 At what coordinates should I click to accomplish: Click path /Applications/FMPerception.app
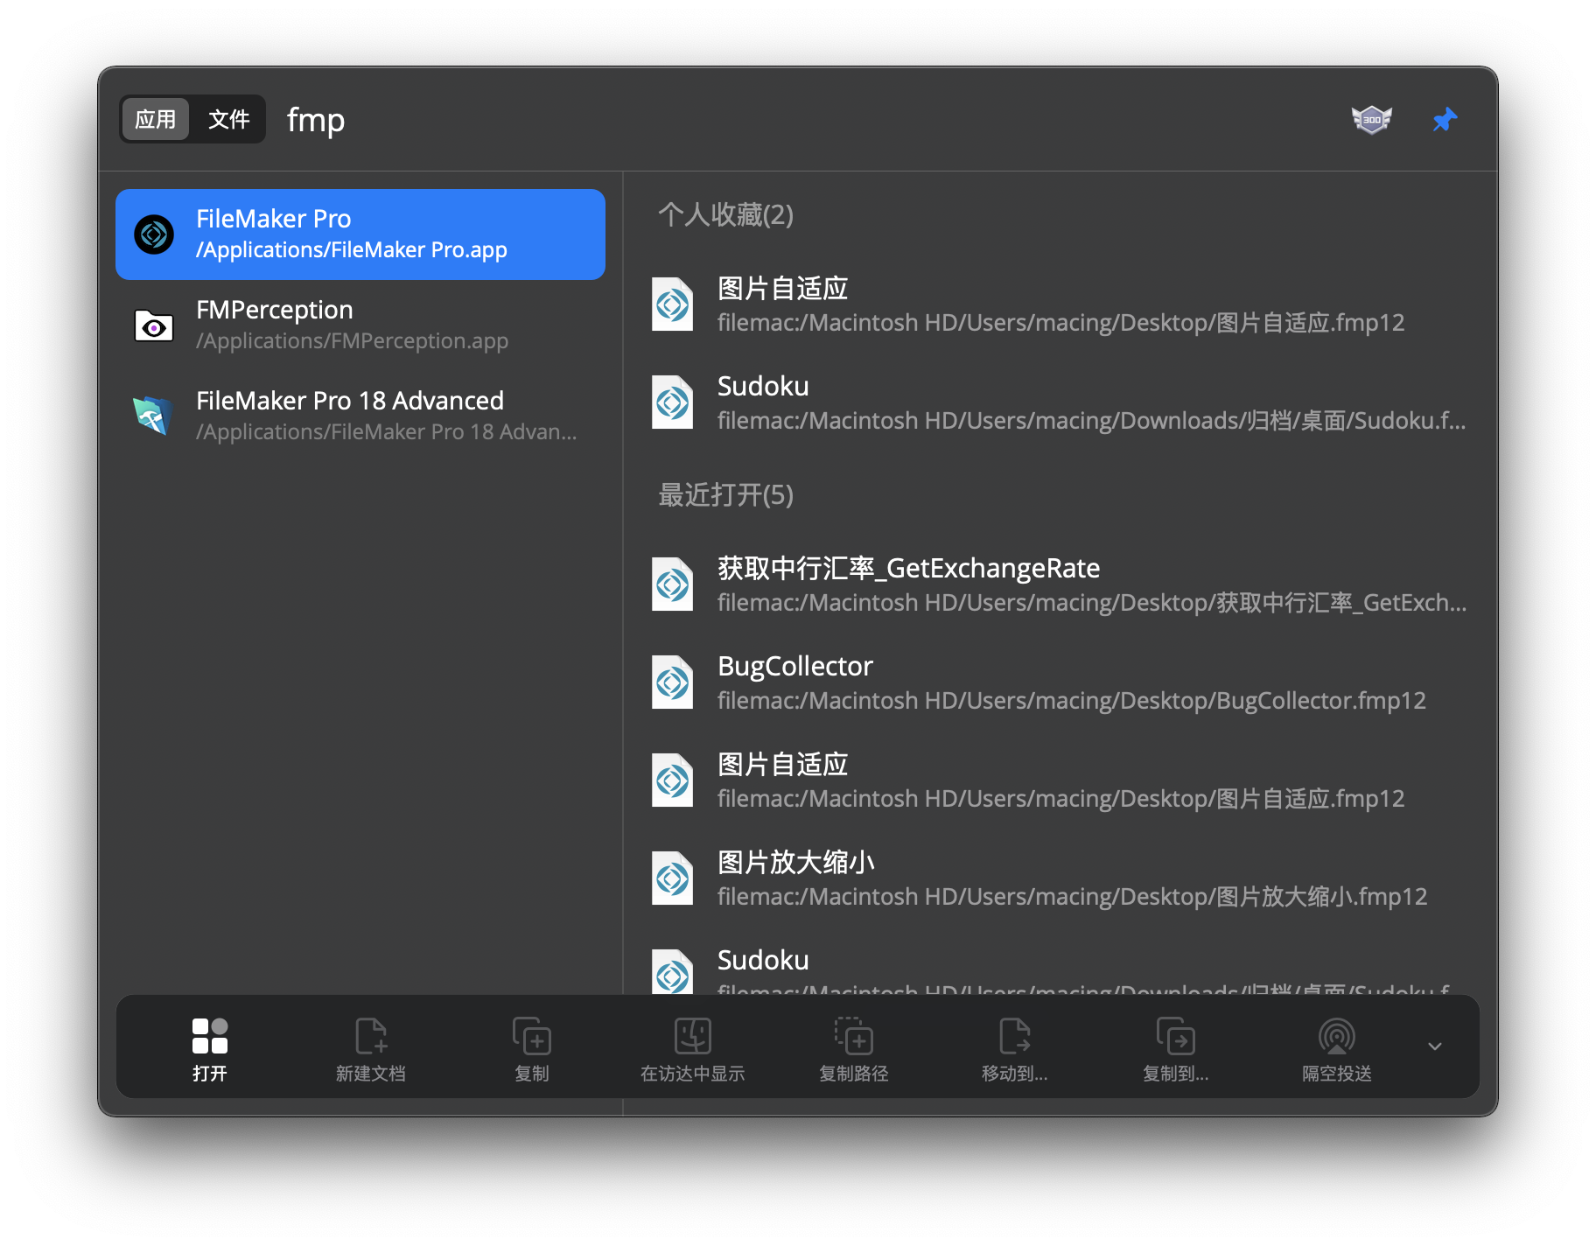(x=352, y=340)
